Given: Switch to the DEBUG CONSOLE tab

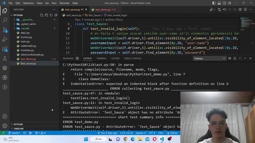Looking at the screenshot, I should (x=133, y=58).
